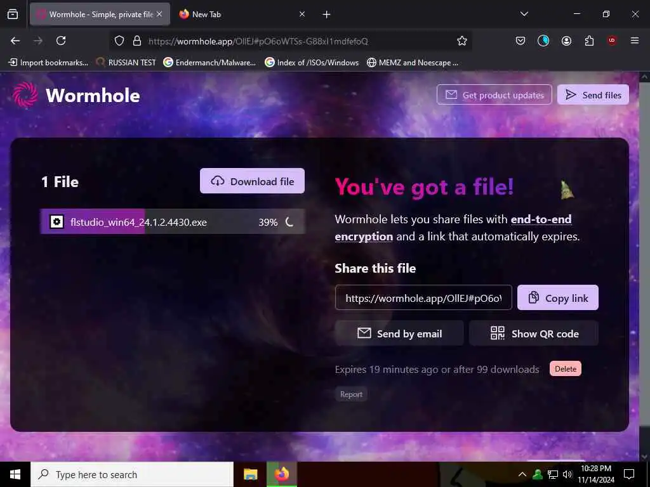This screenshot has width=650, height=487.
Task: Open the blue circular extension icon
Action: point(543,41)
